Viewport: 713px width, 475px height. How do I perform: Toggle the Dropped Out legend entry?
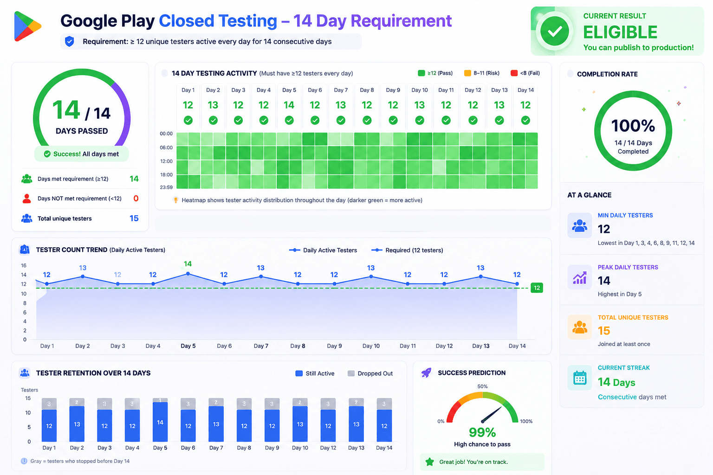tap(370, 373)
